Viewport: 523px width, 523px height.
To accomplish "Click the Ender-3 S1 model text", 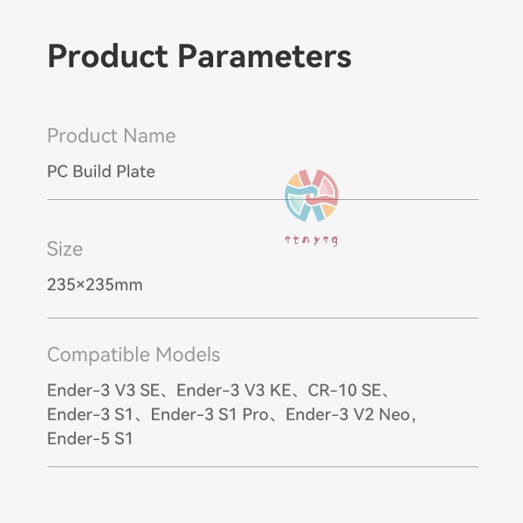I will coord(90,415).
